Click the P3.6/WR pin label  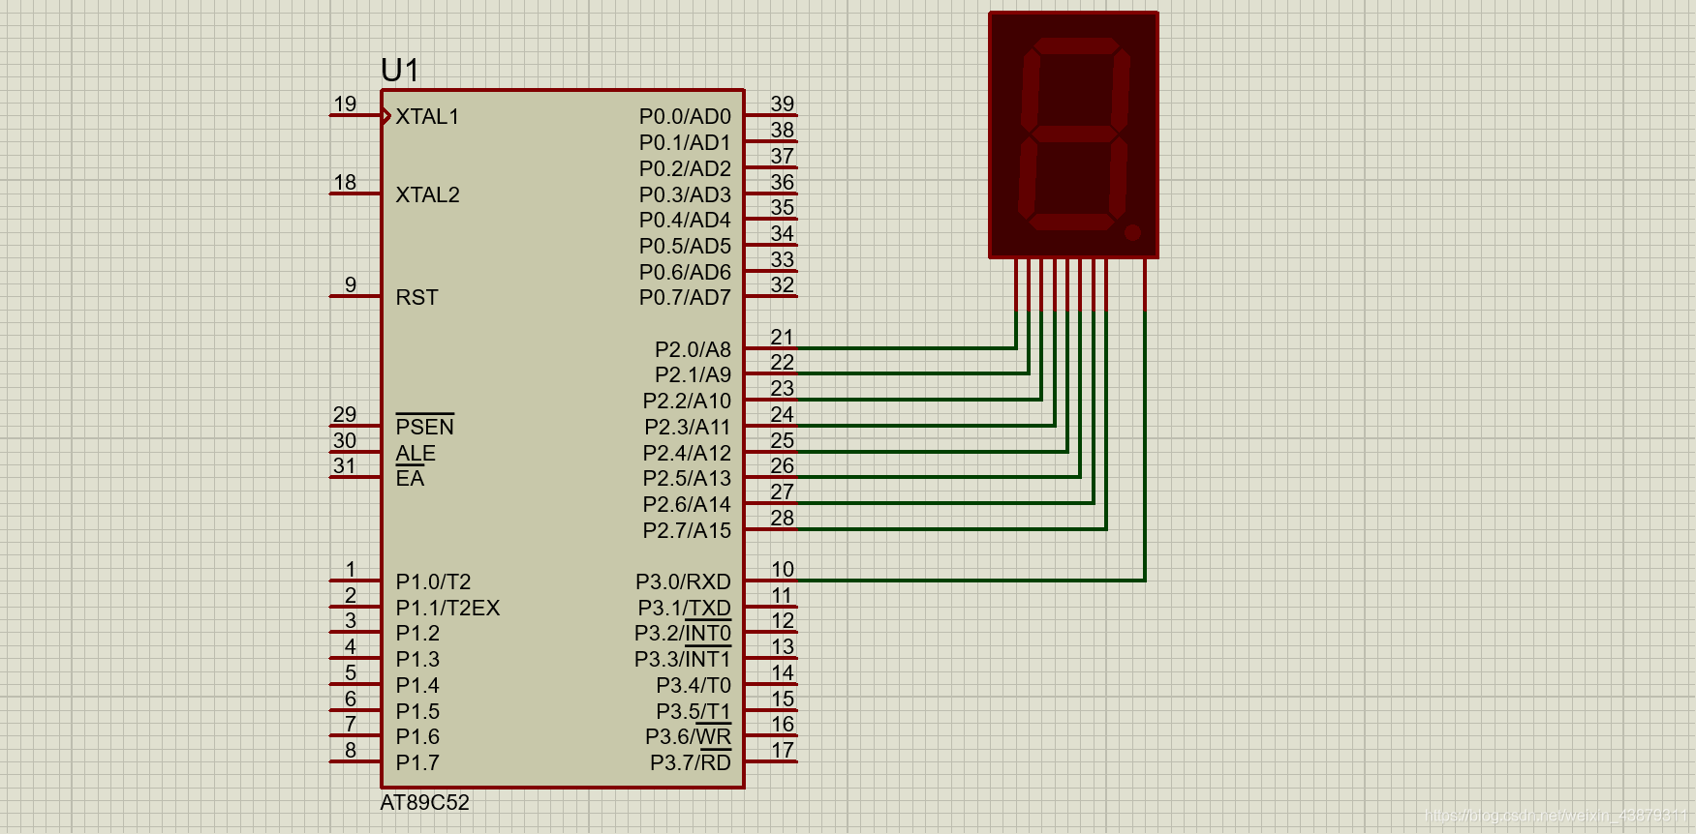click(x=688, y=736)
